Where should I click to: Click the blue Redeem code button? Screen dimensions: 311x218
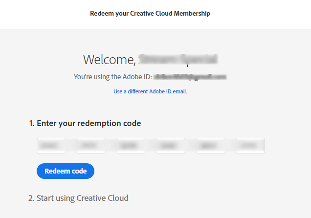coord(66,171)
